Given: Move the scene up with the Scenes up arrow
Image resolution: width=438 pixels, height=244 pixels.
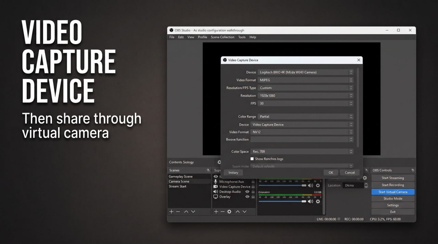Looking at the screenshot, I should [x=186, y=212].
